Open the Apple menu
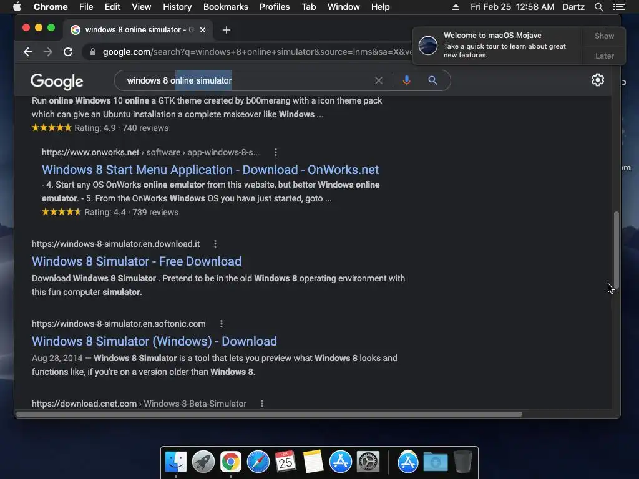The height and width of the screenshot is (479, 639). click(x=17, y=7)
